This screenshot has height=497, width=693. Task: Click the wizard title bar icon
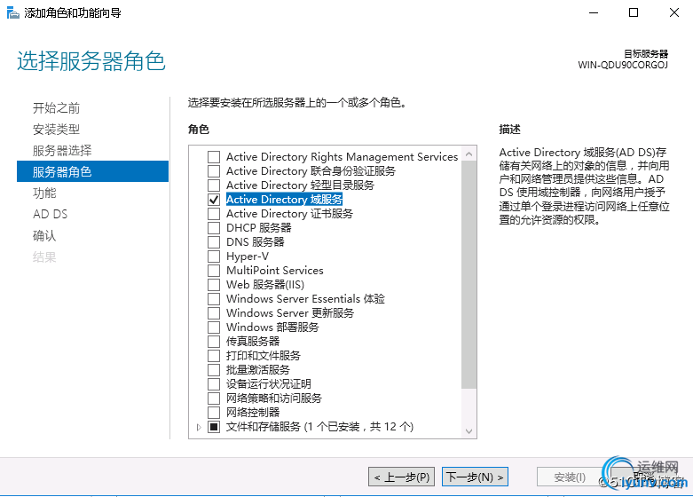[12, 12]
